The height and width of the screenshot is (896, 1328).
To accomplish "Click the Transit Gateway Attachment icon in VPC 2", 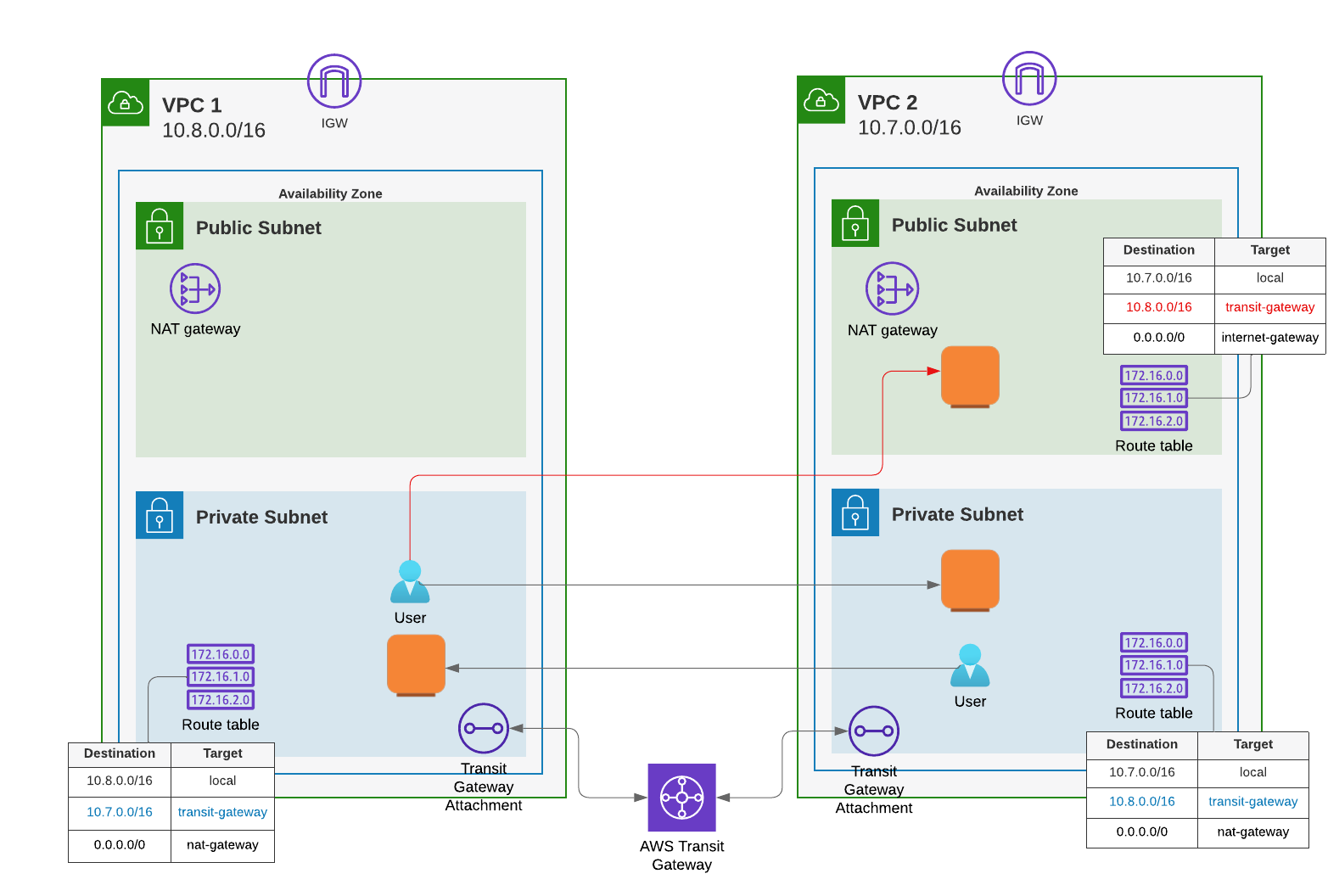I will [873, 731].
